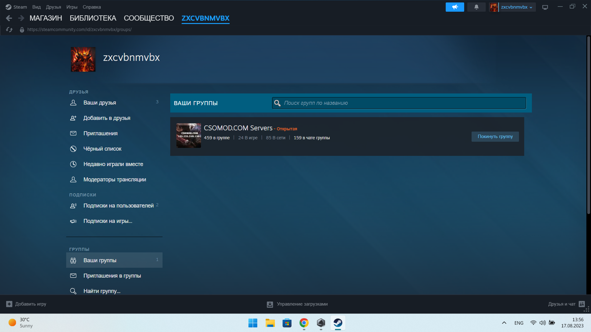Open the Вид menu
591x332 pixels.
click(36, 7)
